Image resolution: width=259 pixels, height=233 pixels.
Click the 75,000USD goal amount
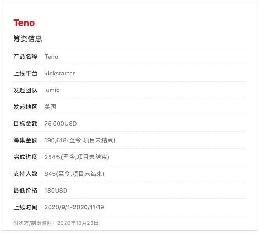[x=61, y=124]
